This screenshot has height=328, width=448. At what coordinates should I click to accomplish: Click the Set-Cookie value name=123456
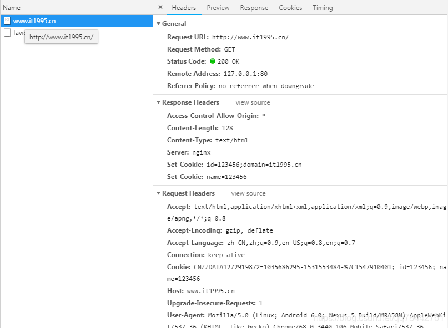point(226,177)
